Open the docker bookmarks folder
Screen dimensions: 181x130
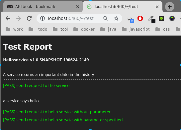click(x=84, y=29)
